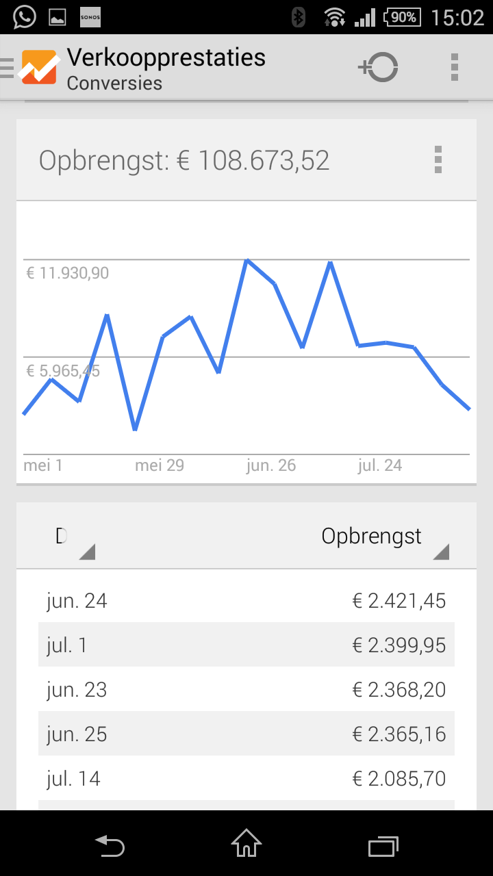Open the Opbrengst card options menu
The height and width of the screenshot is (876, 493).
[x=438, y=160]
